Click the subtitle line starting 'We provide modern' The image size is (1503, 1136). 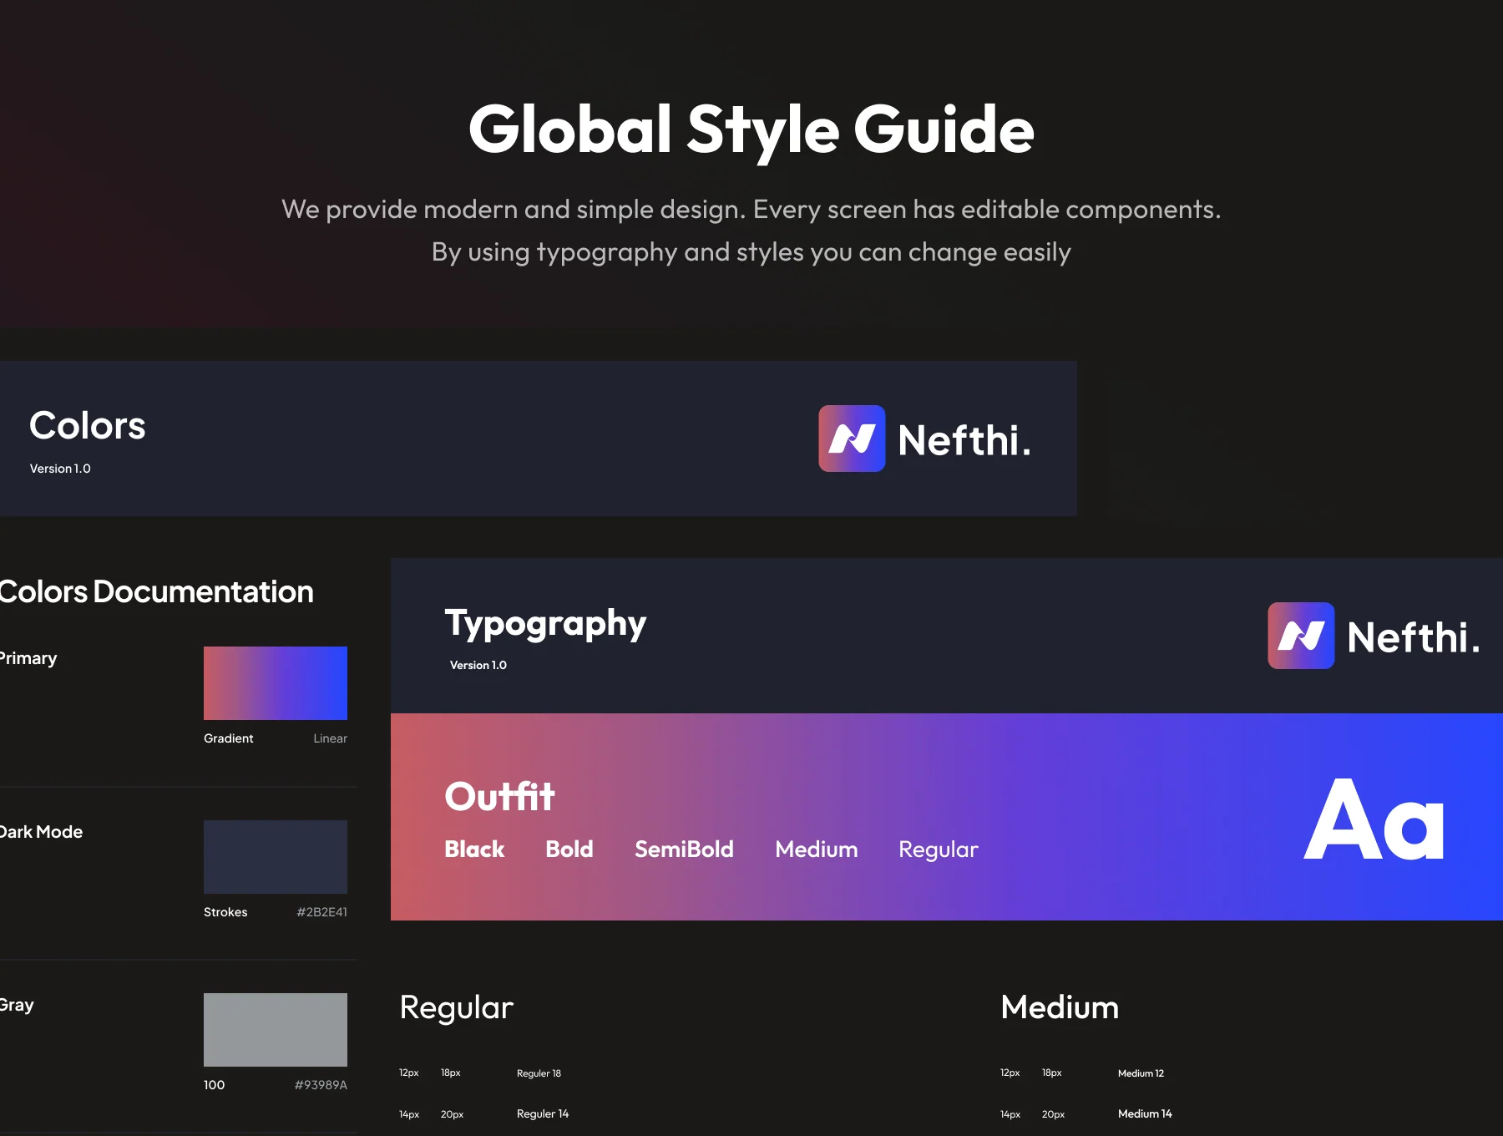tap(751, 209)
